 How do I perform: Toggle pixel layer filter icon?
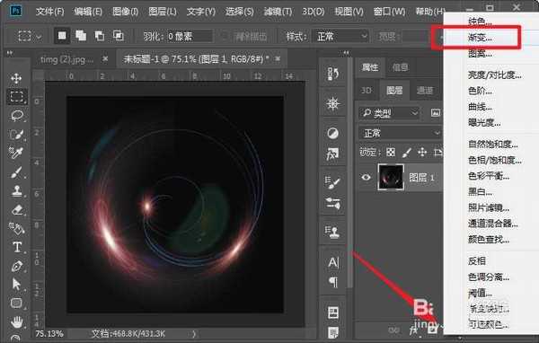[435, 113]
